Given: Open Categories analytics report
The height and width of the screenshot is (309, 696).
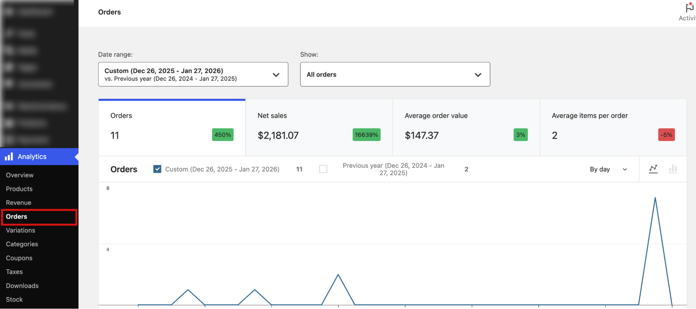Looking at the screenshot, I should tap(22, 244).
